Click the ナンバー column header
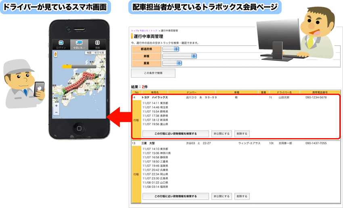Image resolution: width=343 pixels, height=208 pixels. pyautogui.click(x=192, y=92)
